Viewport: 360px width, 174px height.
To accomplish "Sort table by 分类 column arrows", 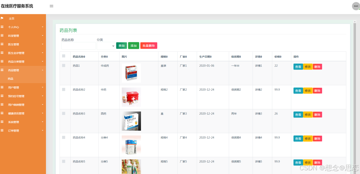I will [x=107, y=57].
